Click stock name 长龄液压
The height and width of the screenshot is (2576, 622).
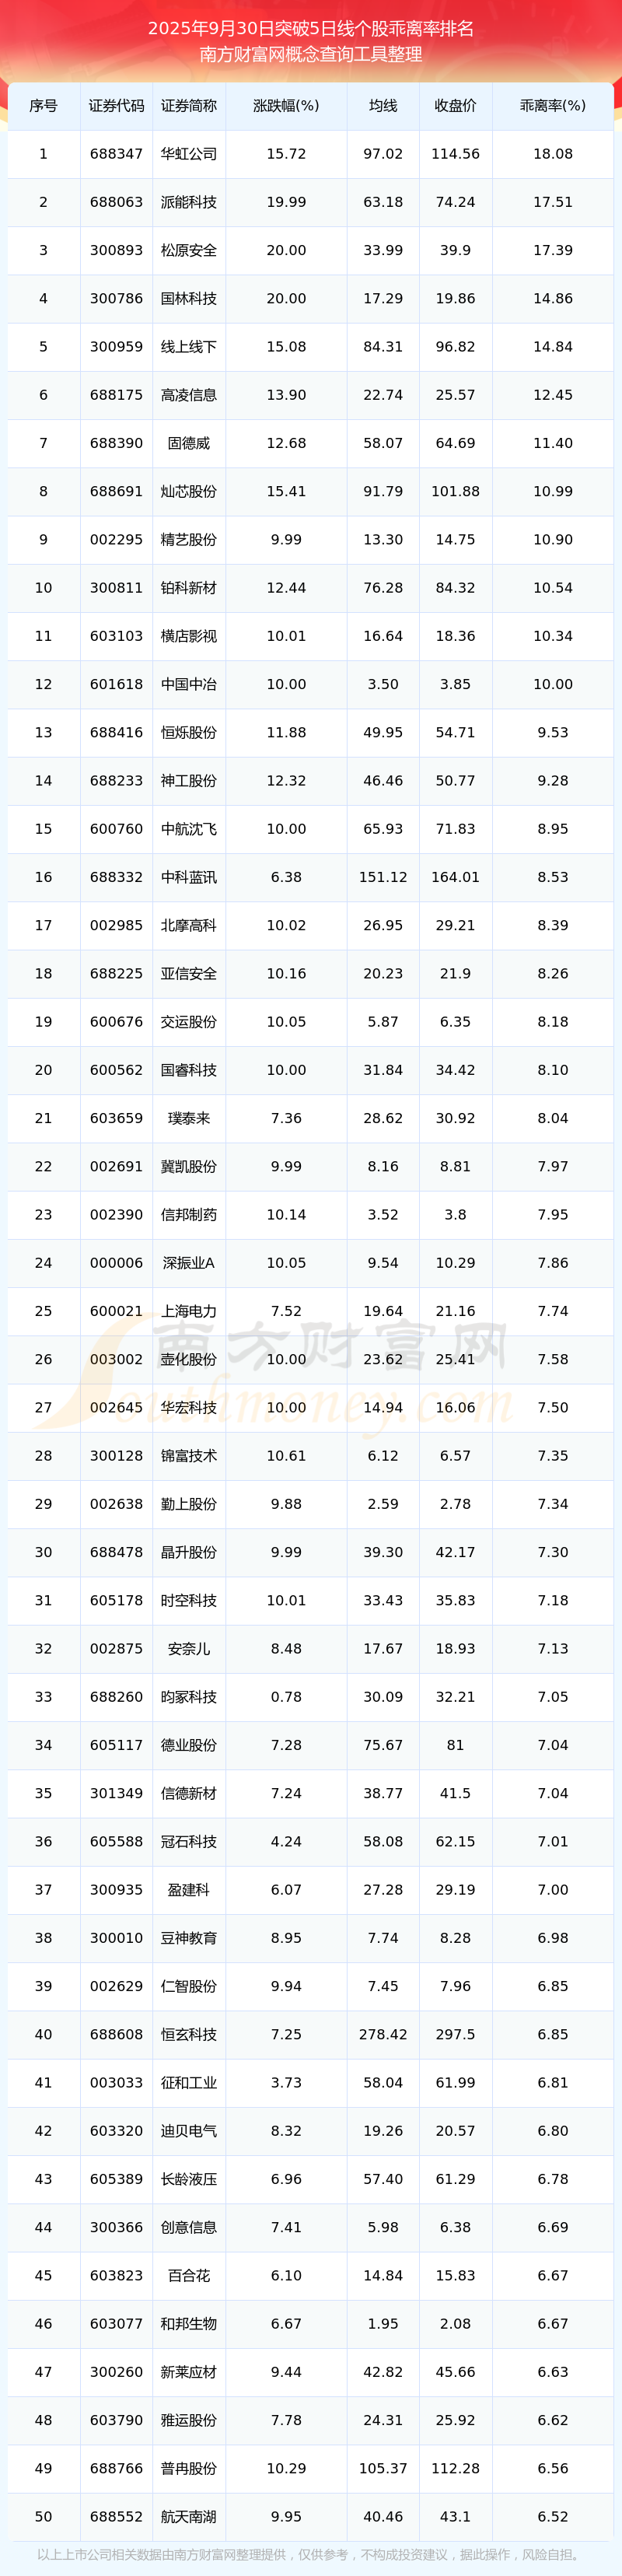click(x=189, y=2180)
